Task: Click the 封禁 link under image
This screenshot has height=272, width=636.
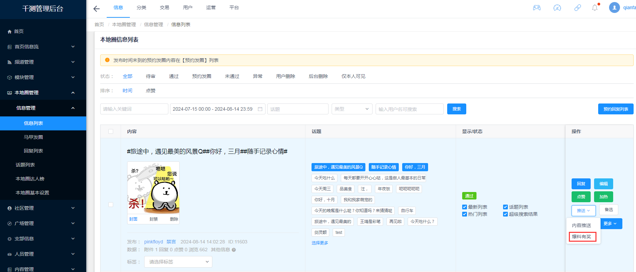Action: tap(154, 219)
